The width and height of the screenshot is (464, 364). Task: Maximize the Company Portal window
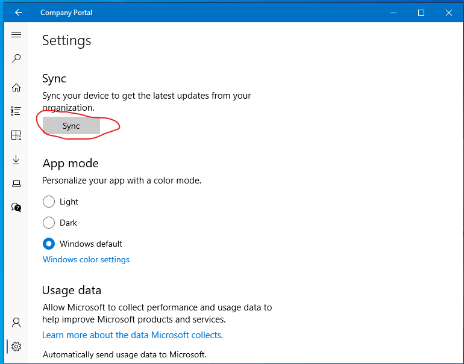tap(421, 13)
